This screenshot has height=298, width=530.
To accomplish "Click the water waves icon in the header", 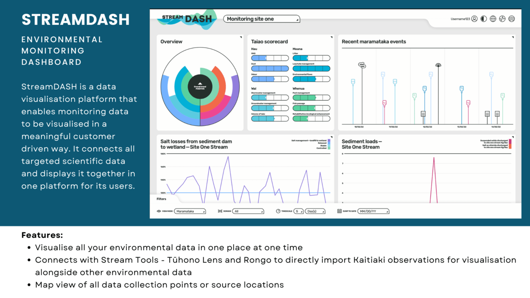I will point(511,19).
